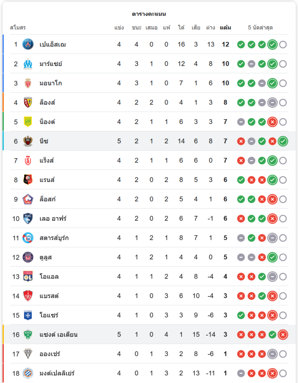
Task: Click the แต้ม points column header
Action: pyautogui.click(x=226, y=28)
